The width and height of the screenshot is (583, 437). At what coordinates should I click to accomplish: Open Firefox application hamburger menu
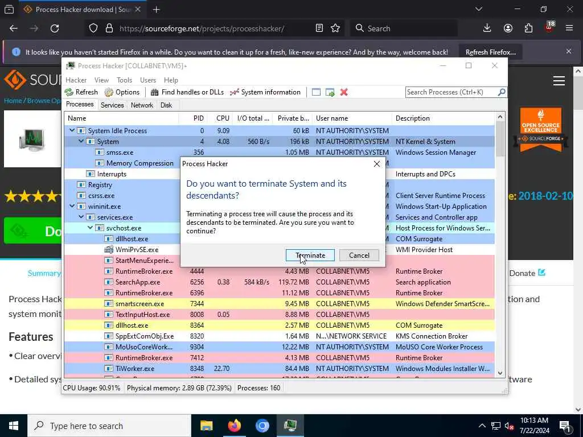569,28
